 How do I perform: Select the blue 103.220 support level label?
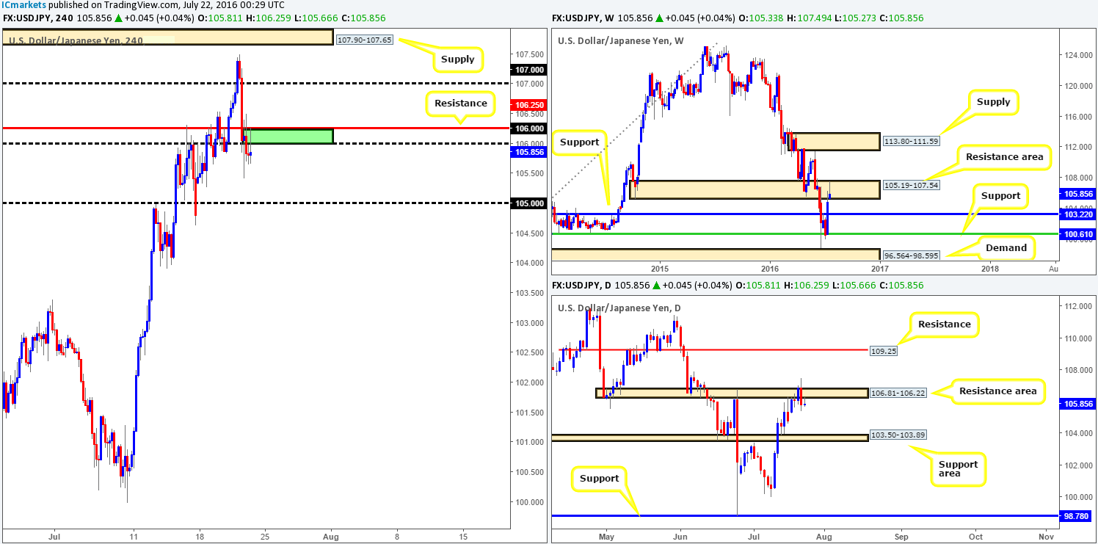pyautogui.click(x=1077, y=214)
